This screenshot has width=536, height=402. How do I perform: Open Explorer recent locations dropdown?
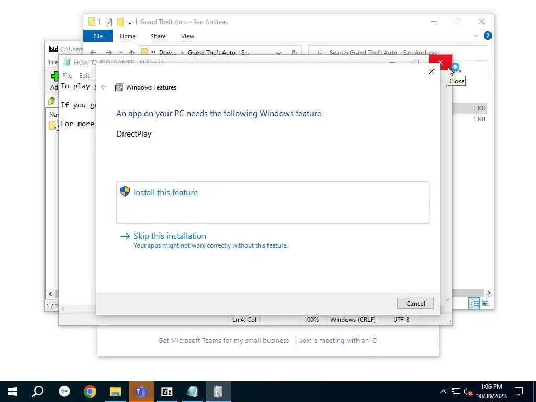click(x=121, y=53)
